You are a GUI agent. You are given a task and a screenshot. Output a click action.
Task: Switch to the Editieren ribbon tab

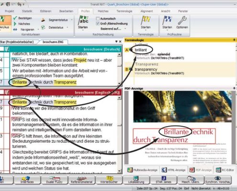click(x=45, y=11)
